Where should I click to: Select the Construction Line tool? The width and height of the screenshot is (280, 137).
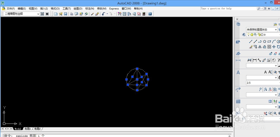tap(255, 42)
